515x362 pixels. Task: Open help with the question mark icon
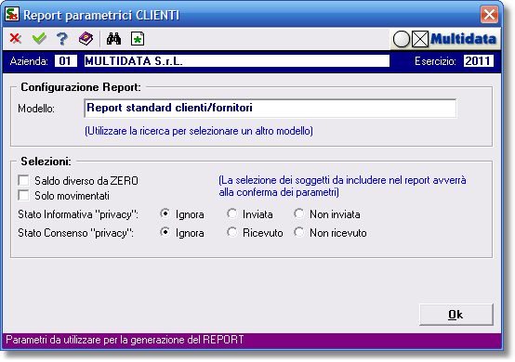coord(62,39)
